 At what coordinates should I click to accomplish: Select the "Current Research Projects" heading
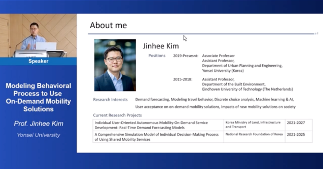[117, 115]
